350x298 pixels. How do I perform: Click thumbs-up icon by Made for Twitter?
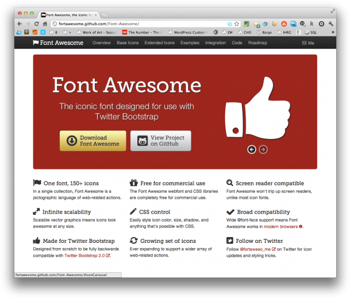pos(36,241)
